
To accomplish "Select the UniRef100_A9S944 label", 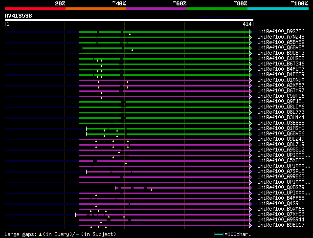I will [281, 220].
